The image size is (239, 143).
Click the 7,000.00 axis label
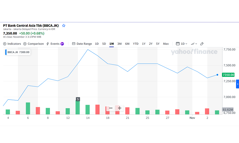(x=229, y=97)
